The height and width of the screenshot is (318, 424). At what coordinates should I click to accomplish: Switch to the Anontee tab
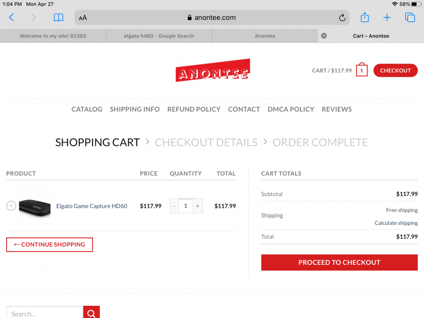point(265,36)
